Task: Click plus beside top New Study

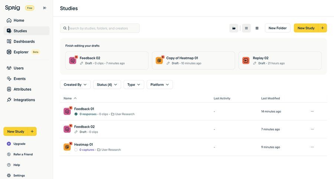Action: point(322,28)
